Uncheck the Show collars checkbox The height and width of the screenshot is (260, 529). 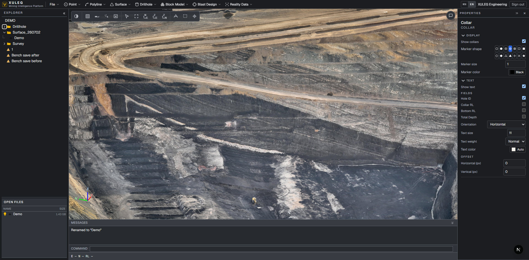pyautogui.click(x=524, y=41)
